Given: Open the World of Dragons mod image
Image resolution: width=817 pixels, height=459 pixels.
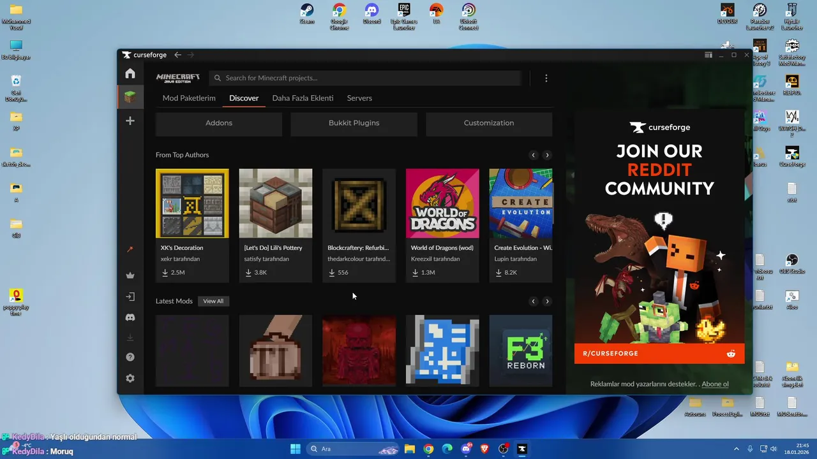Looking at the screenshot, I should pyautogui.click(x=442, y=203).
